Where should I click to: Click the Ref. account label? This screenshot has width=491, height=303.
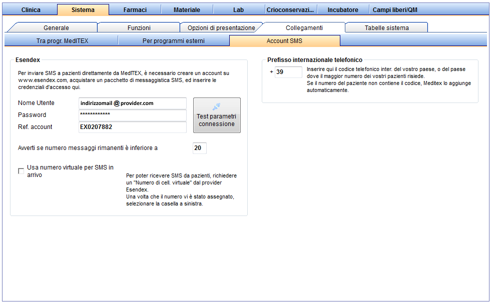point(35,126)
